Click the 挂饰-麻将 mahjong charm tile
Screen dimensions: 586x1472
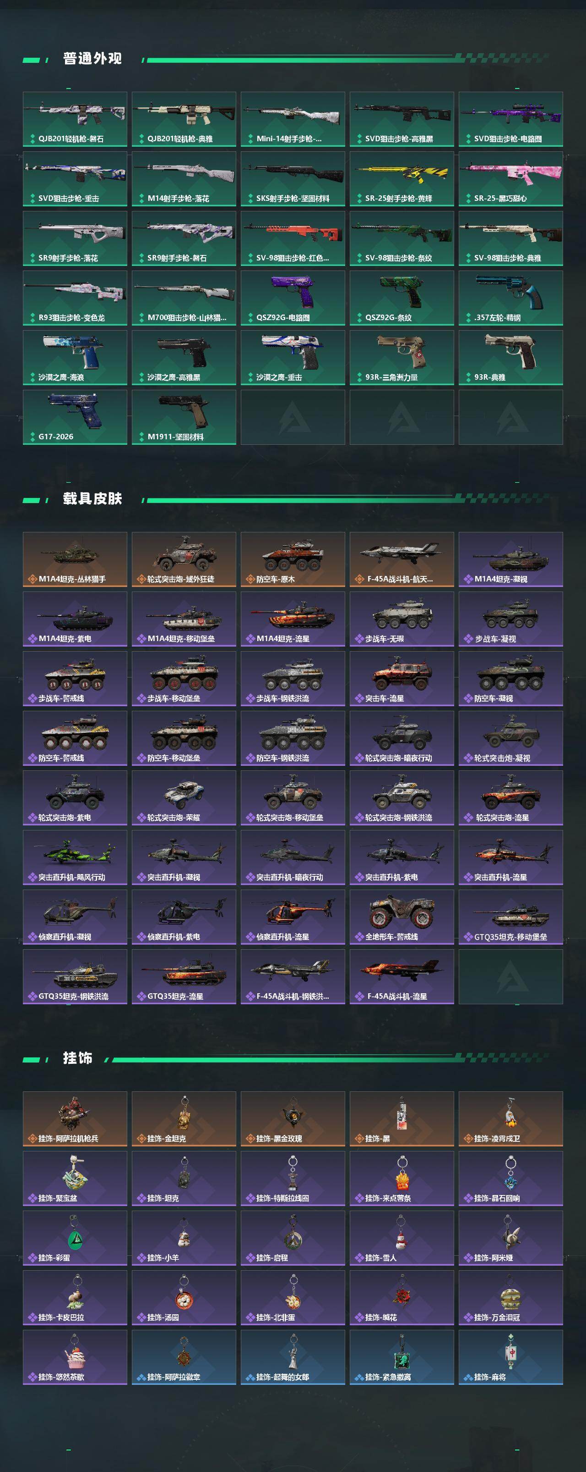tap(510, 1357)
